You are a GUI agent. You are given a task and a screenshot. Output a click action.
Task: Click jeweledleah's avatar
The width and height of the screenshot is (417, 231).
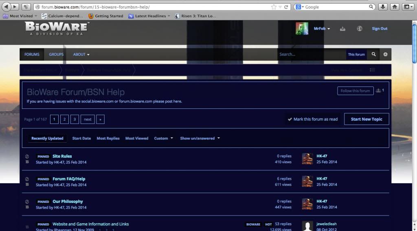point(307,226)
